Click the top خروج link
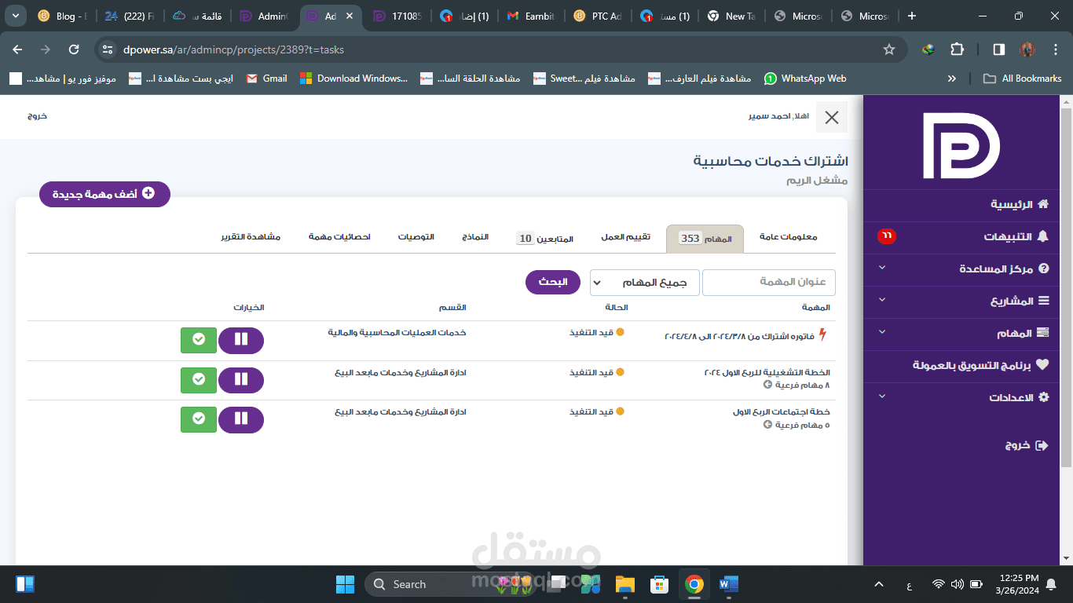 coord(38,115)
